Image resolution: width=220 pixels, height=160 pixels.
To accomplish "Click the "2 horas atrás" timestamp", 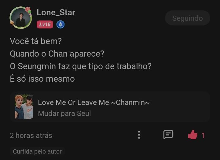I will pyautogui.click(x=31, y=135).
